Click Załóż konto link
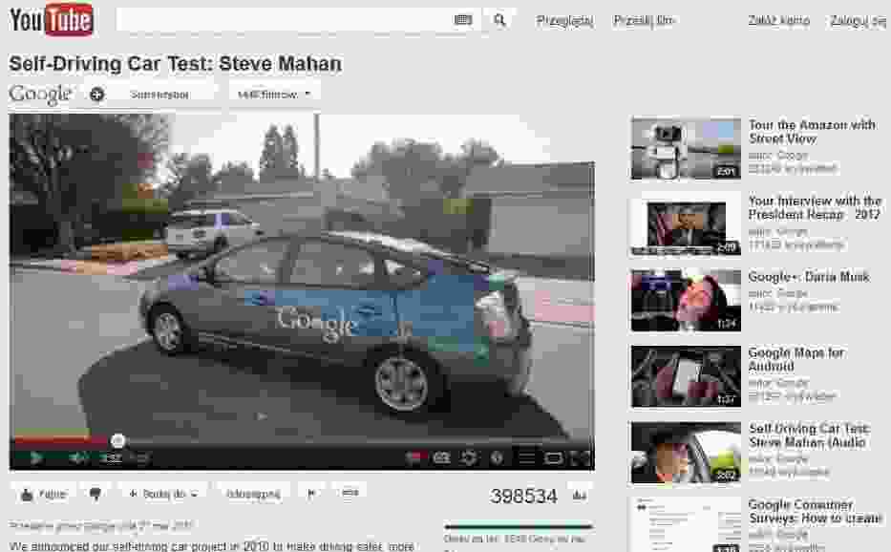Viewport: 891px width, 552px height. (778, 20)
